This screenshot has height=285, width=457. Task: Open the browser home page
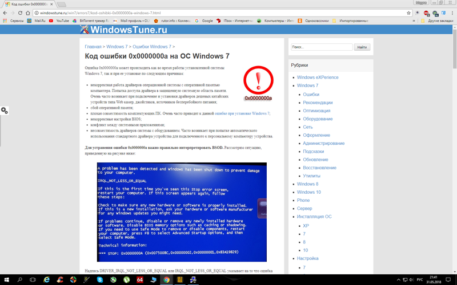point(27,13)
